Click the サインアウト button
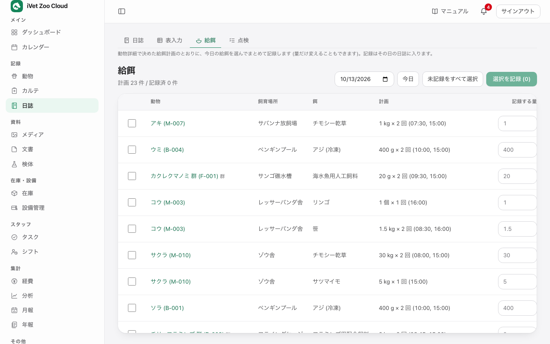Screen dimensions: 550x344 click(518, 11)
